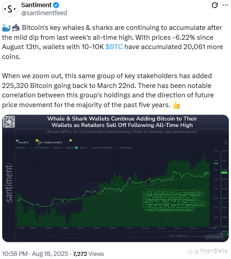Toggle the Show axis checkbox
The width and height of the screenshot is (231, 259).
tap(76, 148)
